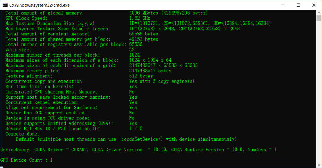This screenshot has width=322, height=168.
Task: Click the 'Warp size:' label
Action: point(18,50)
